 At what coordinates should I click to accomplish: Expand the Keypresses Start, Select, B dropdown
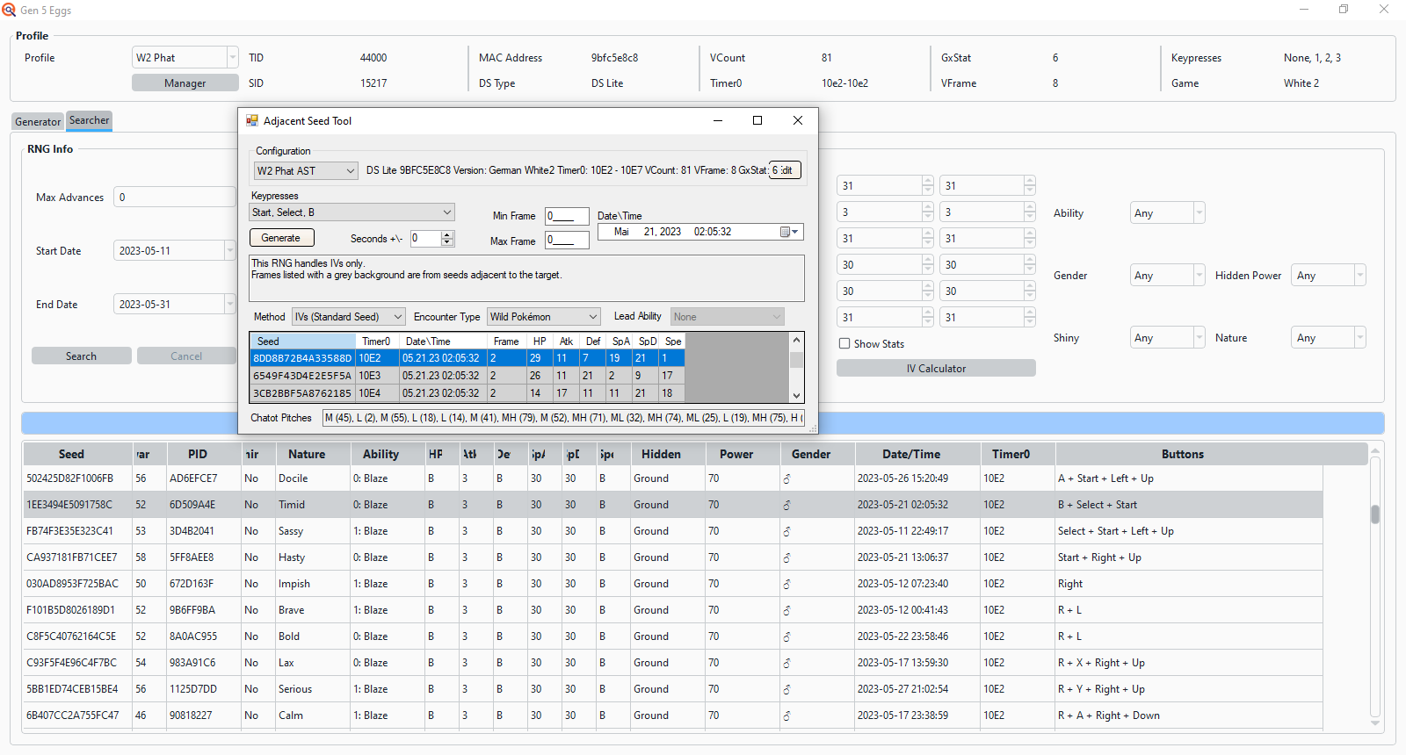[352, 212]
